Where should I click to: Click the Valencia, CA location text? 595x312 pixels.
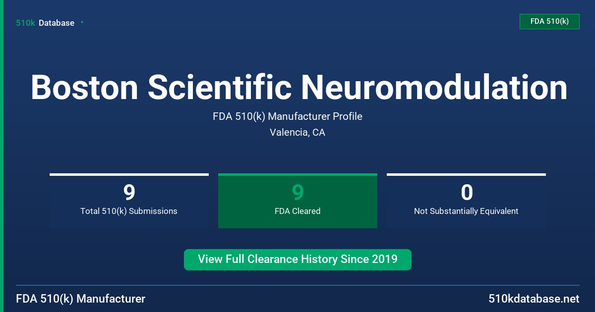pos(297,132)
